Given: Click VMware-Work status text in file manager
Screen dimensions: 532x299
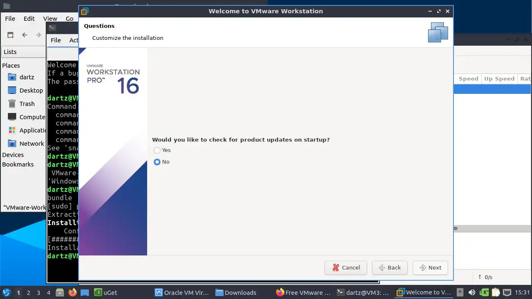Looking at the screenshot, I should coord(24,208).
